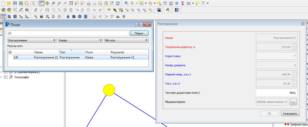Viewport: 308px width, 127px height.
Task: Toggle the Топографія layer checkbox
Action: click(x=6, y=77)
